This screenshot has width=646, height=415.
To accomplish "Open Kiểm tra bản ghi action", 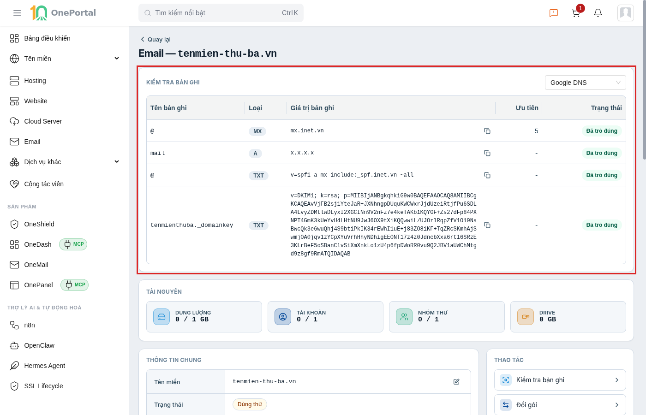I will pyautogui.click(x=560, y=380).
